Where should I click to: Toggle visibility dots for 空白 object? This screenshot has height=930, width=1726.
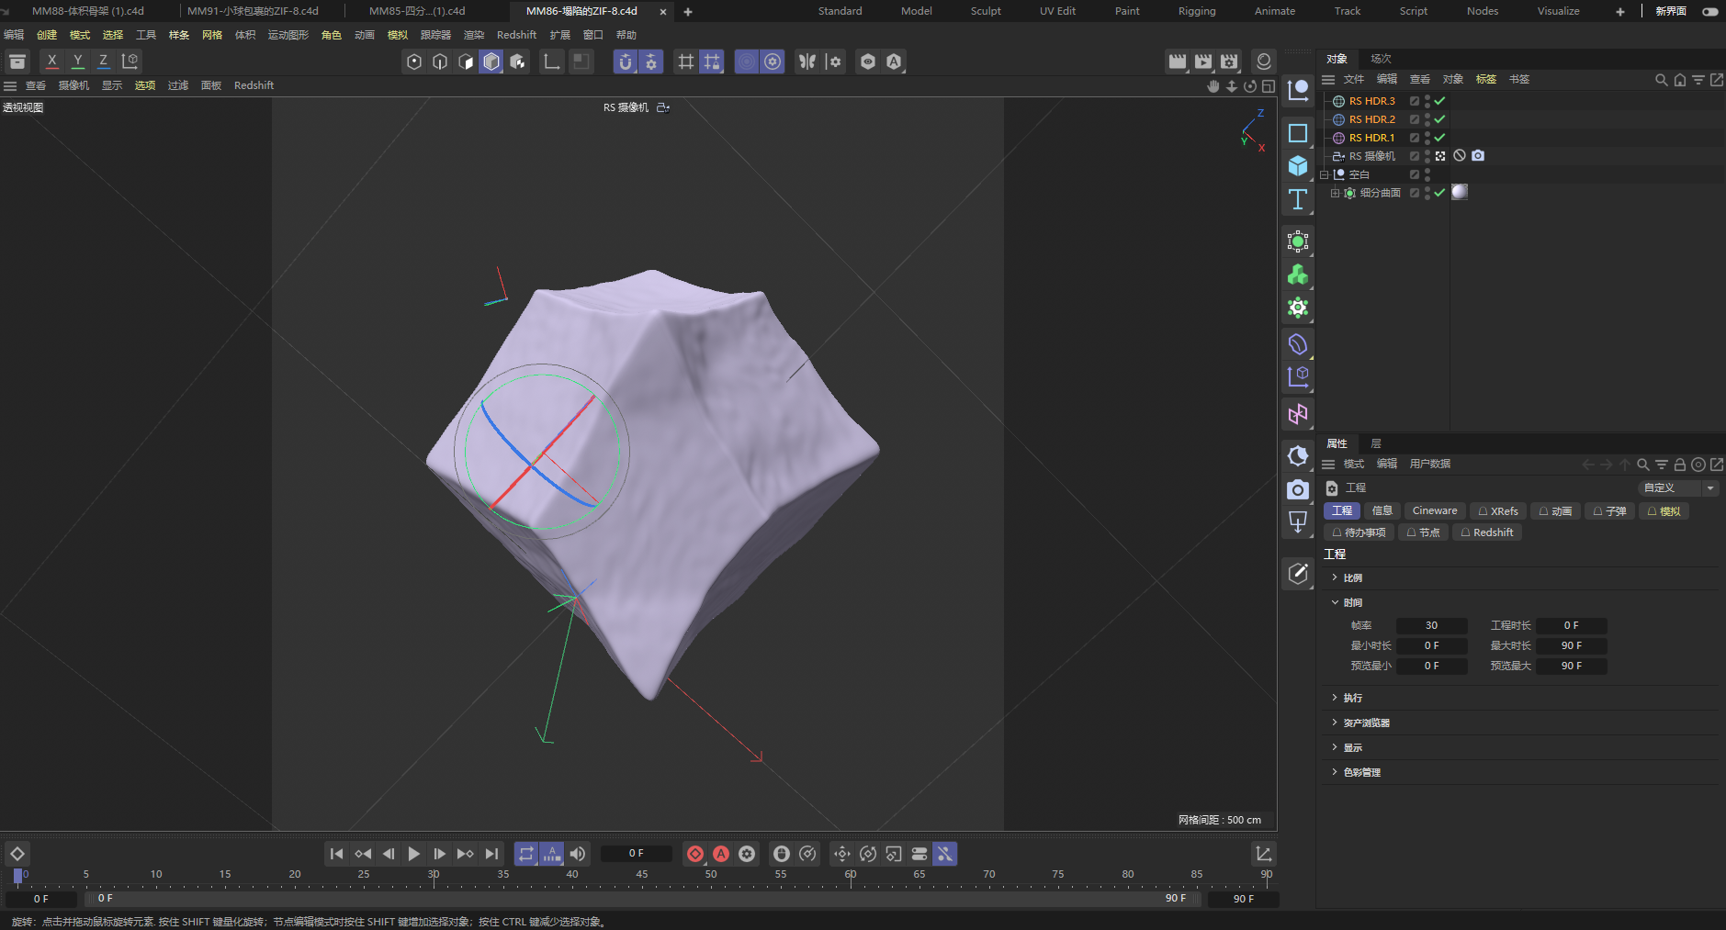pos(1427,174)
